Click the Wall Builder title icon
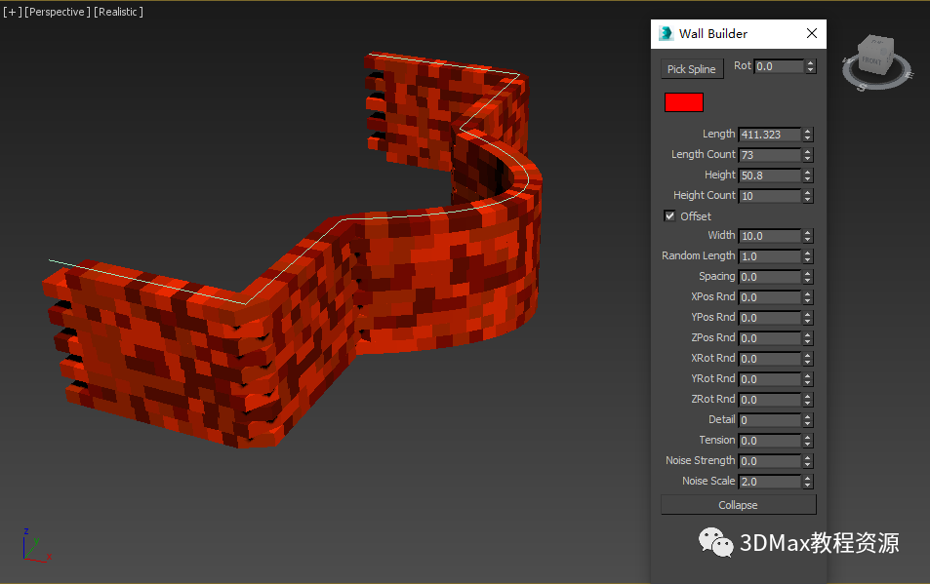The image size is (930, 584). click(x=666, y=33)
